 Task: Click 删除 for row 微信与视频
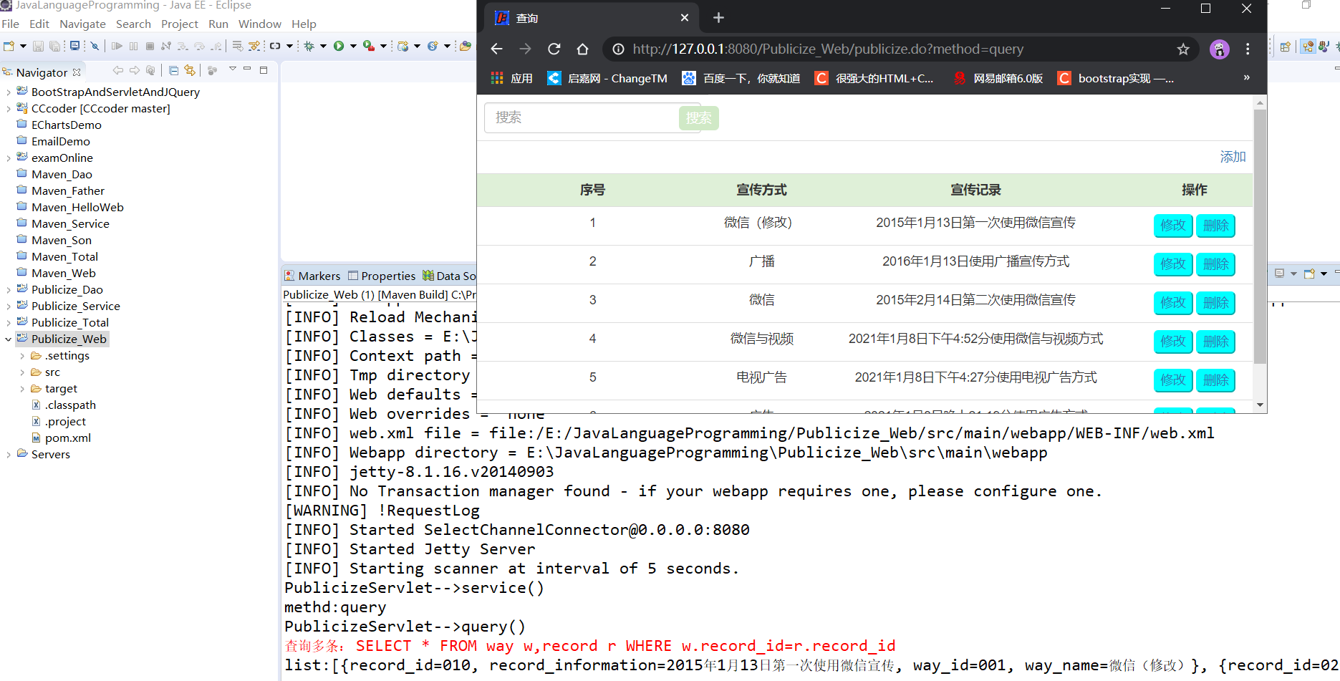click(1215, 342)
